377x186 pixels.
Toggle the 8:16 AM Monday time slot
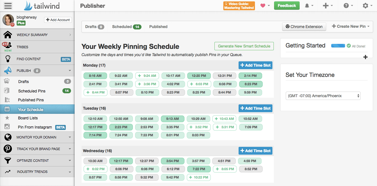(x=95, y=76)
